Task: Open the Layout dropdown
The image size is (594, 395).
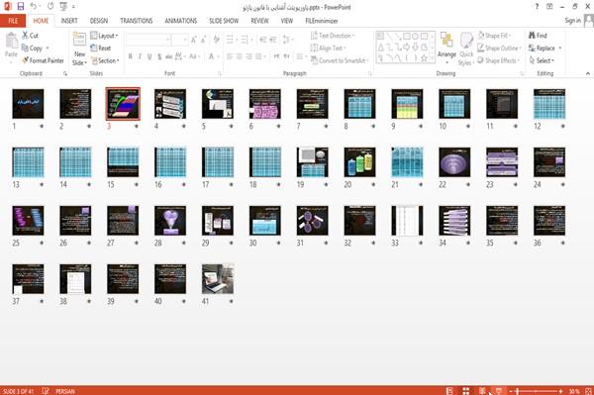Action: point(104,36)
